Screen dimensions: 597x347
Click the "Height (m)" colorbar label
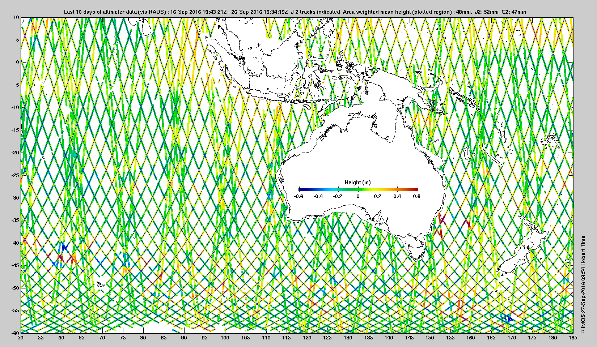click(358, 183)
